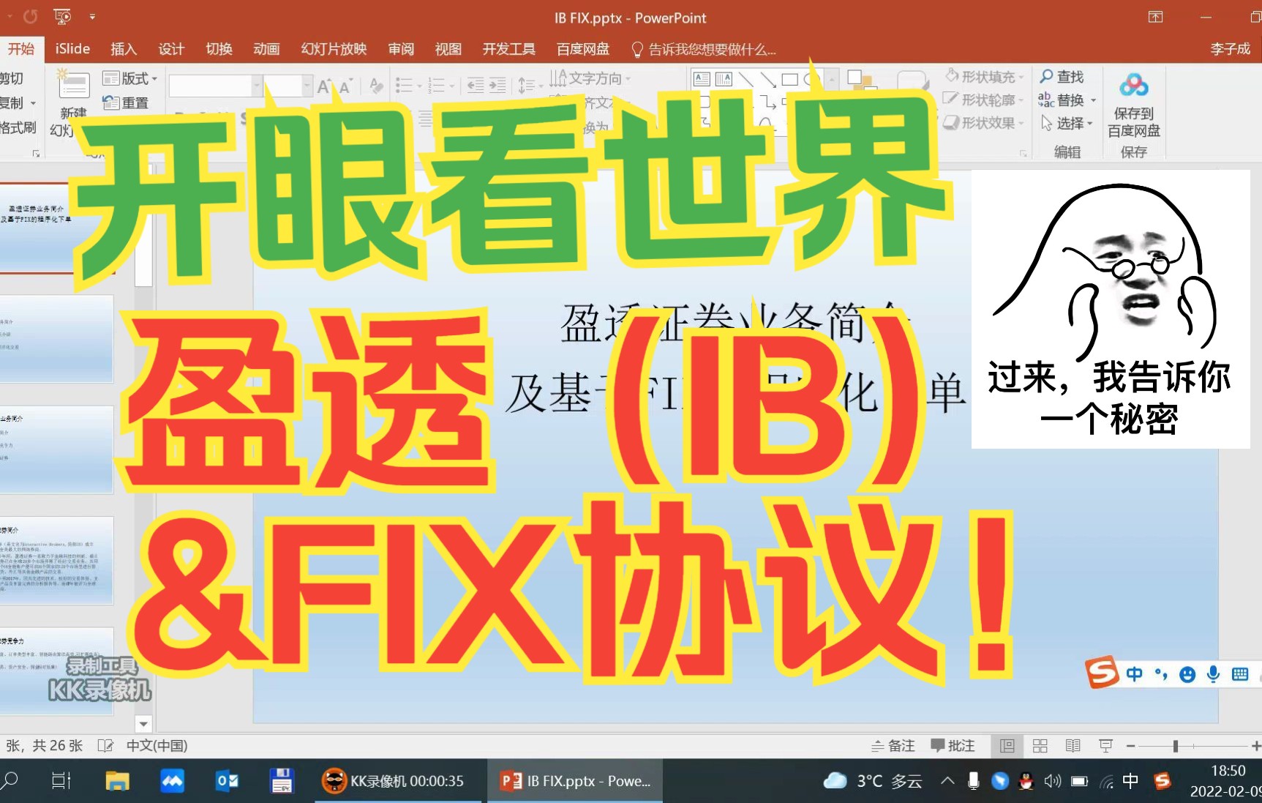Click the Redo/Repeat icon in title bar
The width and height of the screenshot is (1262, 803).
[30, 16]
